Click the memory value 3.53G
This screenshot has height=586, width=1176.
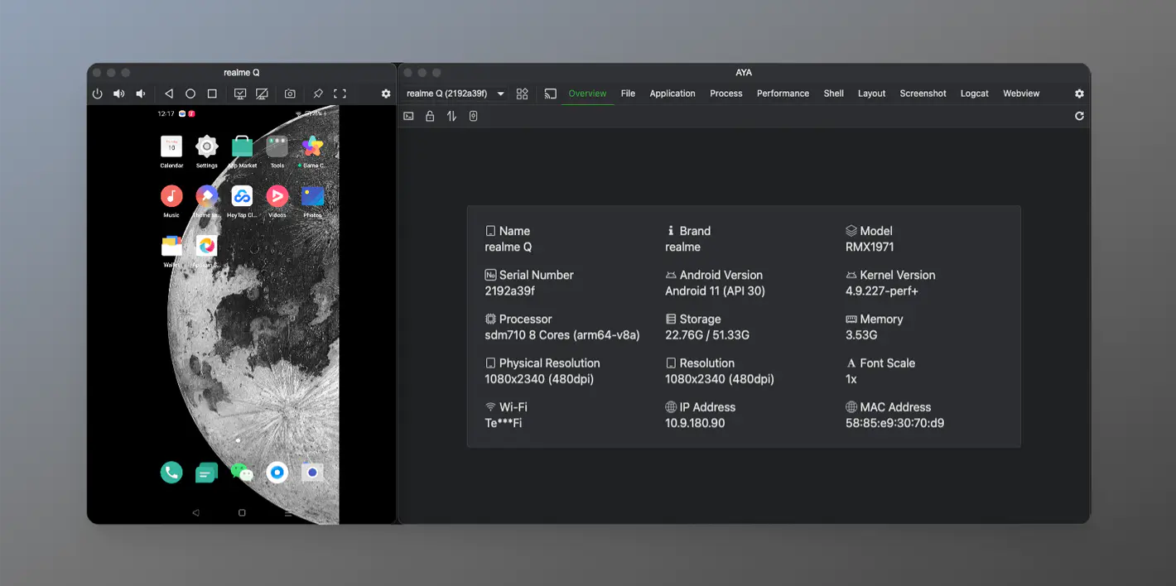[861, 334]
